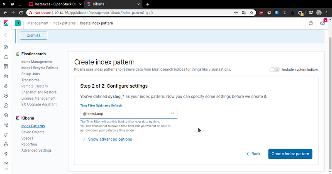Bookmark this page with the star icon
This screenshot has width=332, height=174.
pos(251,13)
